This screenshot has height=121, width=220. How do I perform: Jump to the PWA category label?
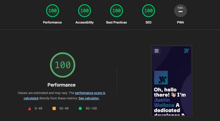[x=181, y=22]
